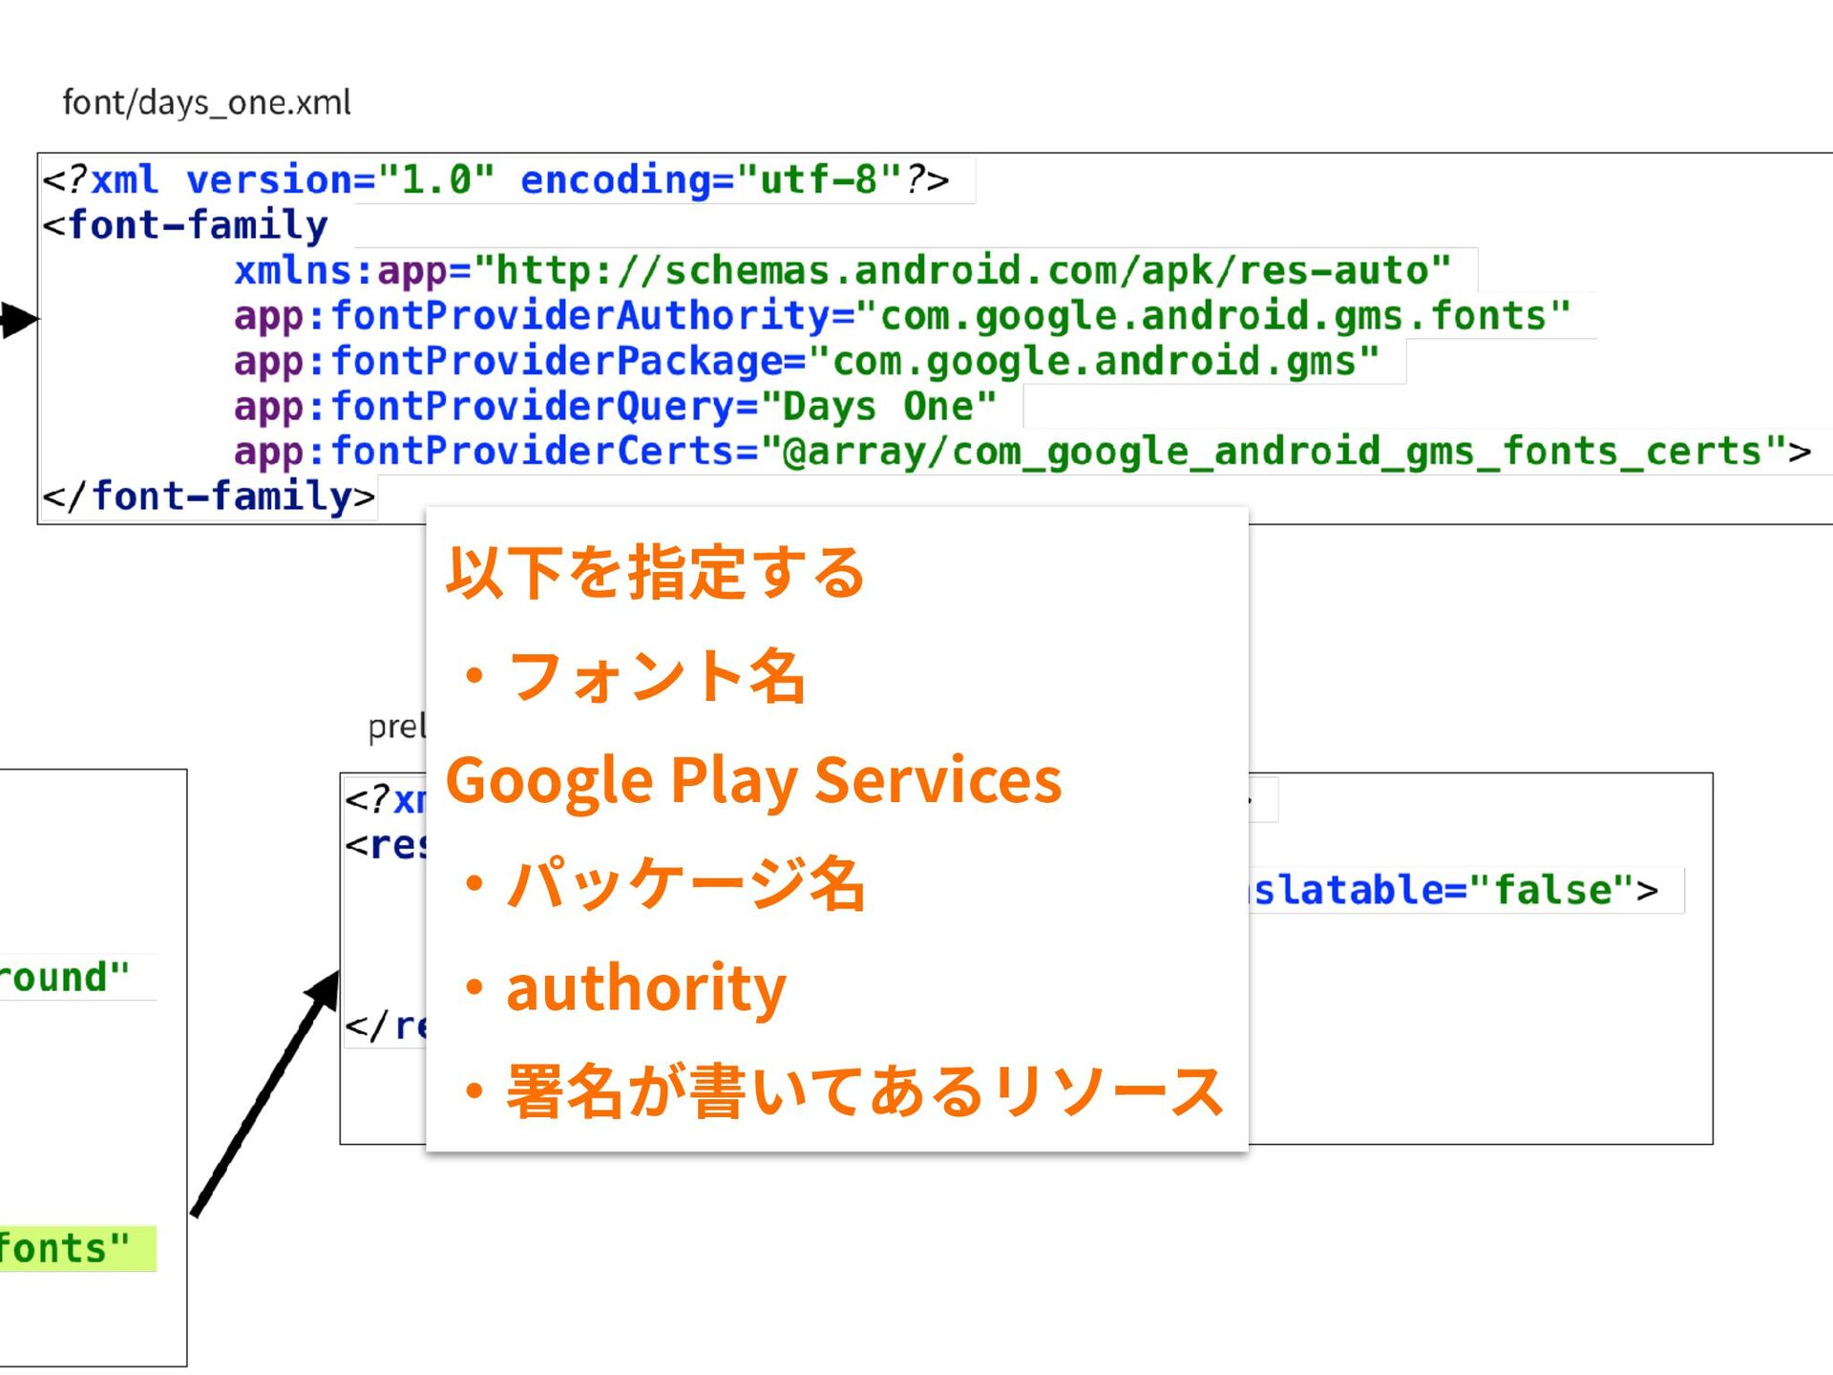The image size is (1833, 1375).
Task: Click the app:fontProviderPackage attribute line
Action: point(807,361)
